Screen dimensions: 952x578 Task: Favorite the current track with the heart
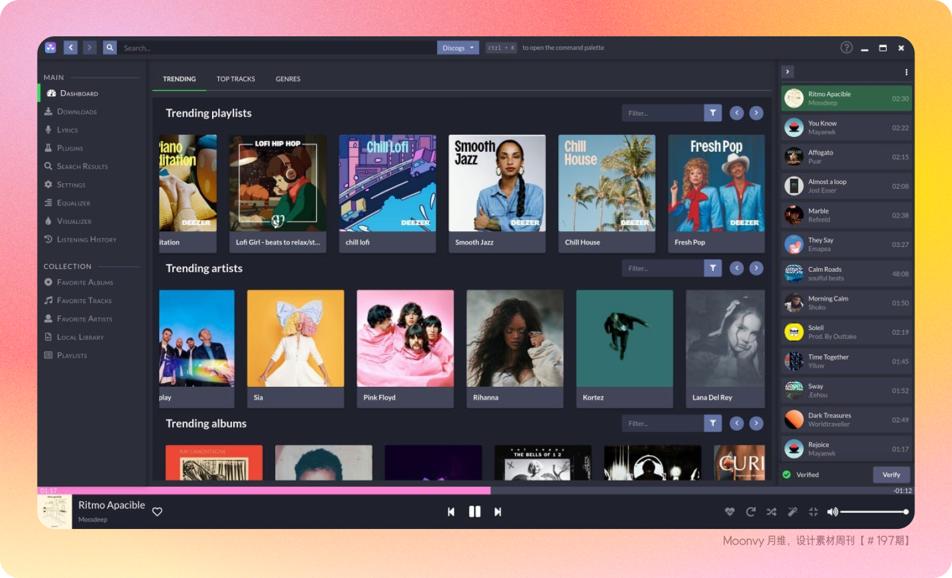(x=157, y=512)
